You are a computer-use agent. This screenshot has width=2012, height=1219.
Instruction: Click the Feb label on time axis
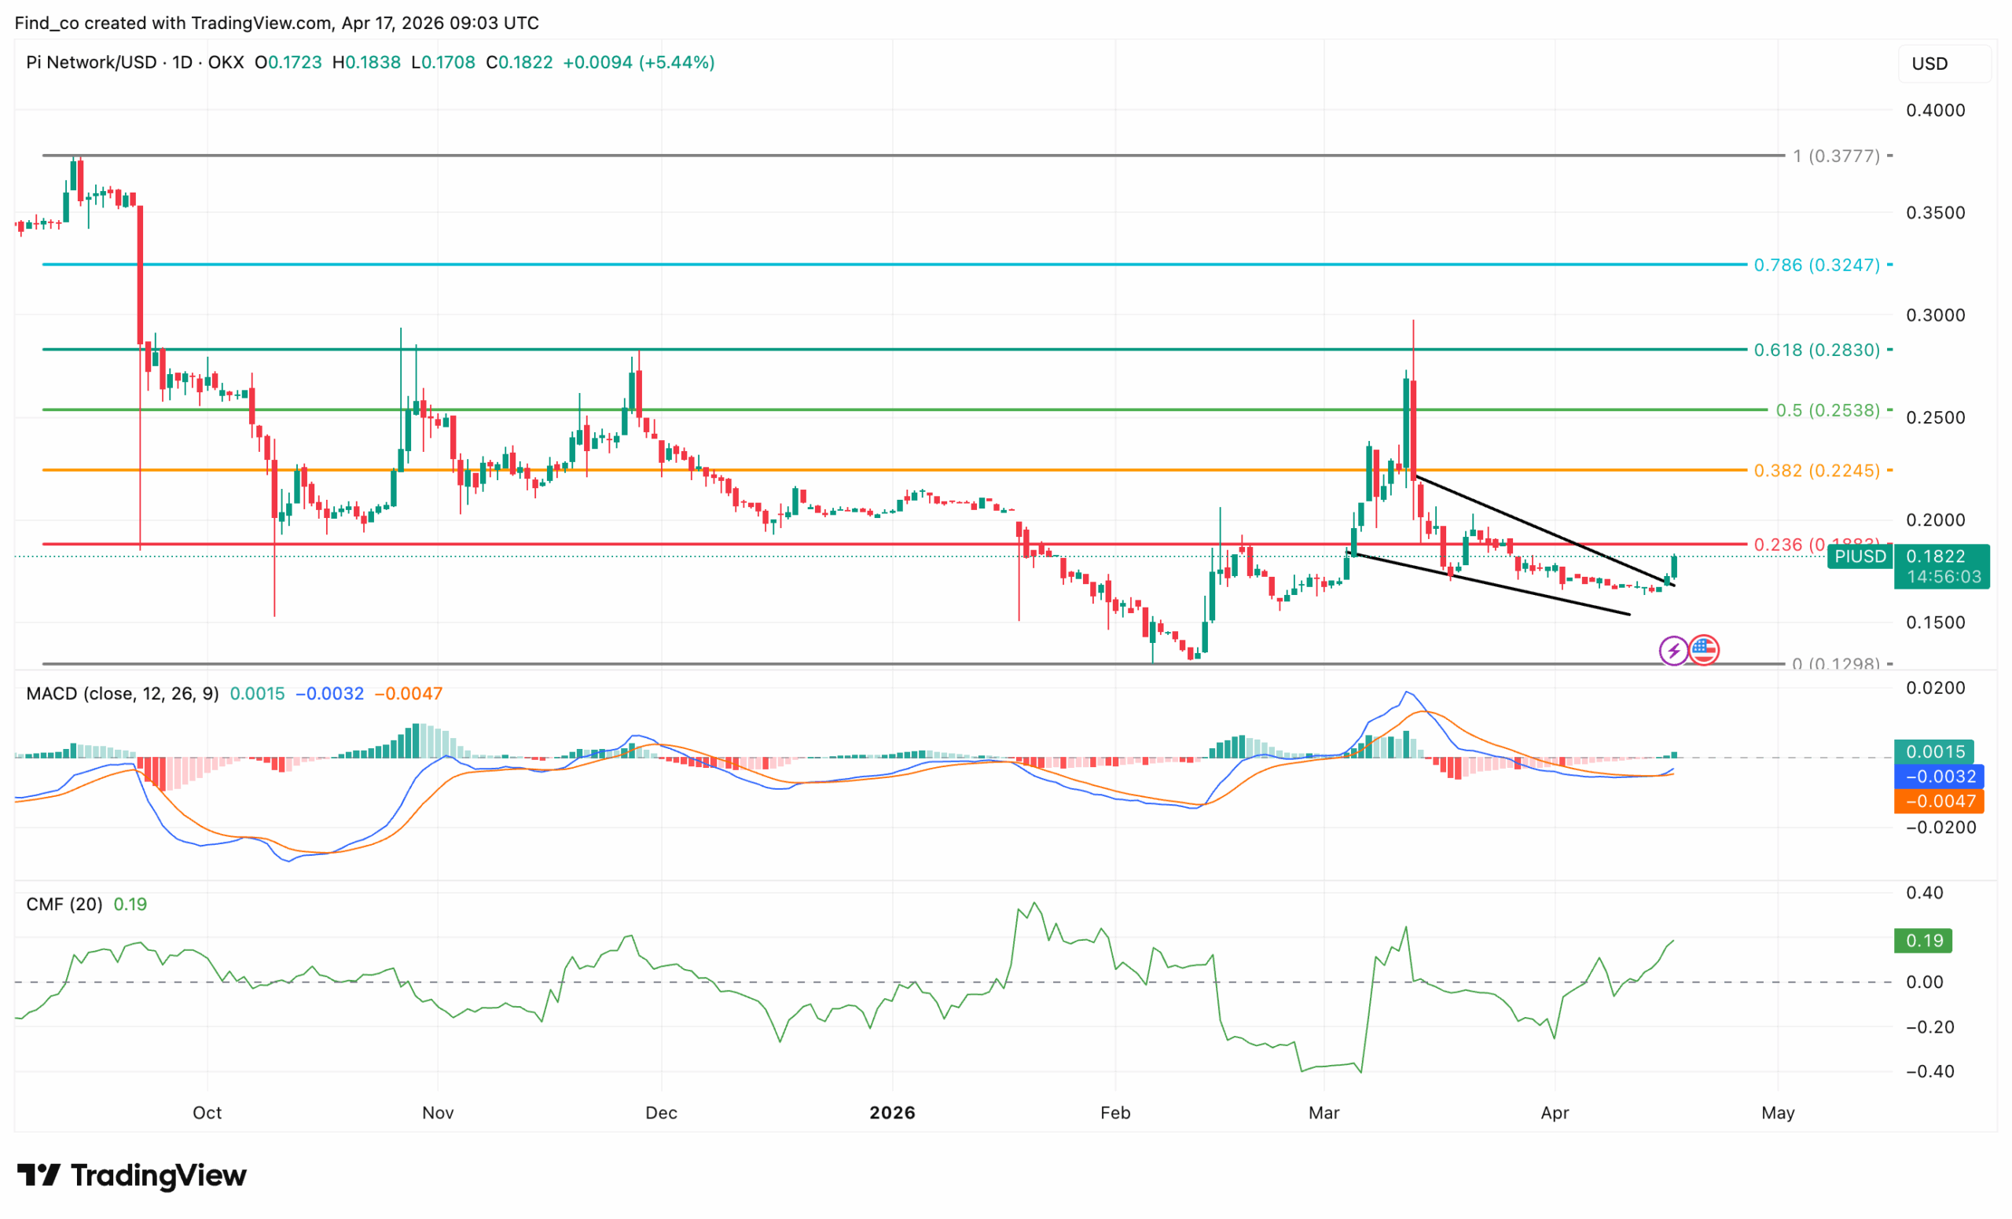pyautogui.click(x=1115, y=1114)
